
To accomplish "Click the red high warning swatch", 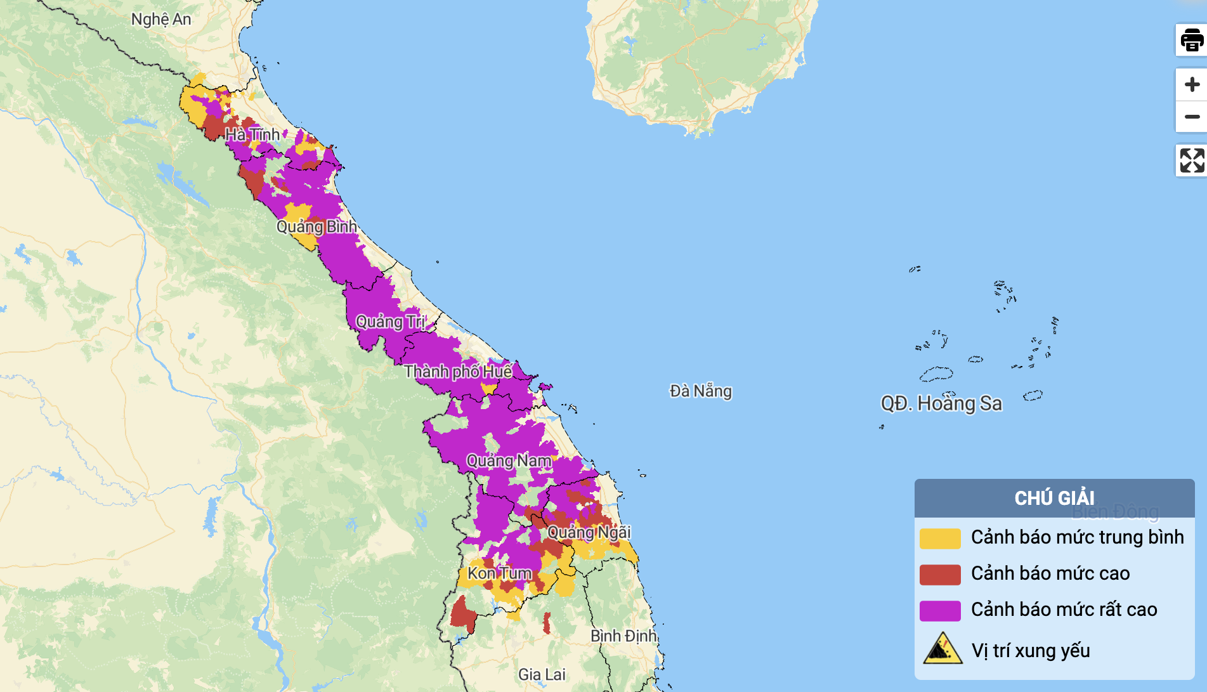I will click(x=940, y=575).
